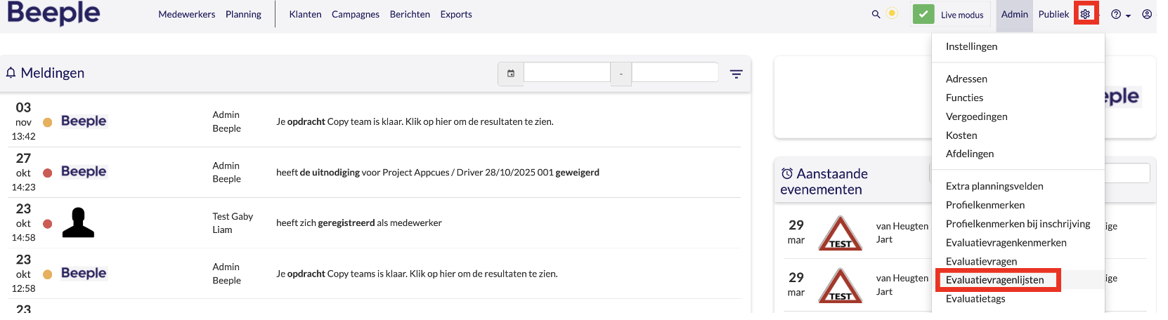Click the Meldingen heading
Screen dimensions: 1168x320
[x=53, y=73]
